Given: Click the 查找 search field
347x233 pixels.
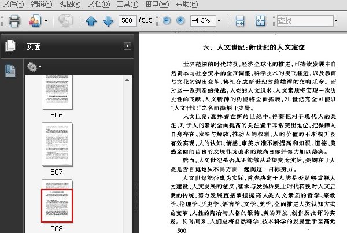Looking at the screenshot, I should point(305,21).
